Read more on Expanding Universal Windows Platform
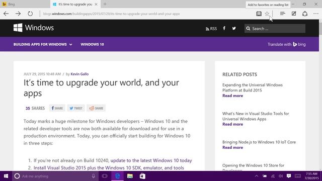 click(x=232, y=96)
